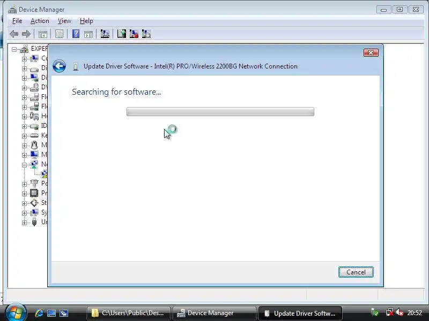Select the processor chip icon in the tree

(x=34, y=193)
